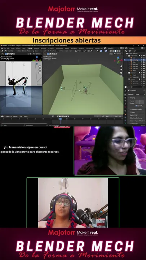Open the Help menu

[x=23, y=48]
